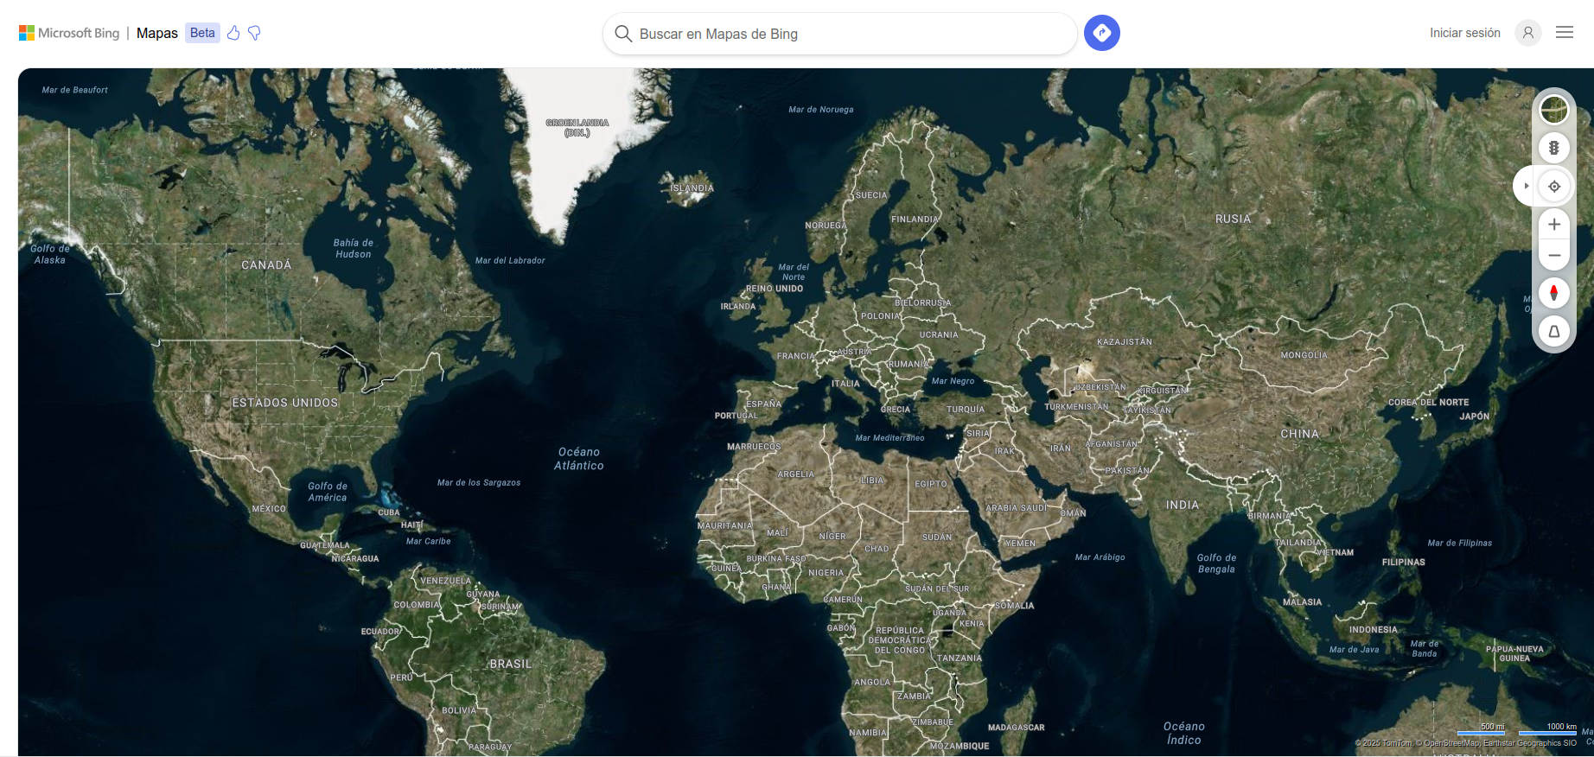Click the RUSIA country label

[x=1233, y=219]
